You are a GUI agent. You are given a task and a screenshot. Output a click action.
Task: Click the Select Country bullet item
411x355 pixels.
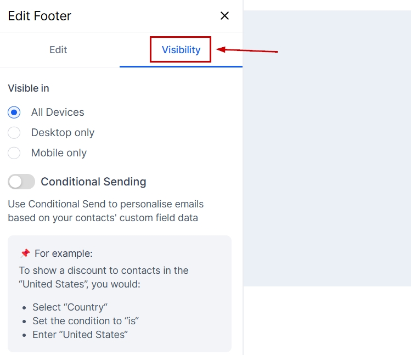pos(70,307)
